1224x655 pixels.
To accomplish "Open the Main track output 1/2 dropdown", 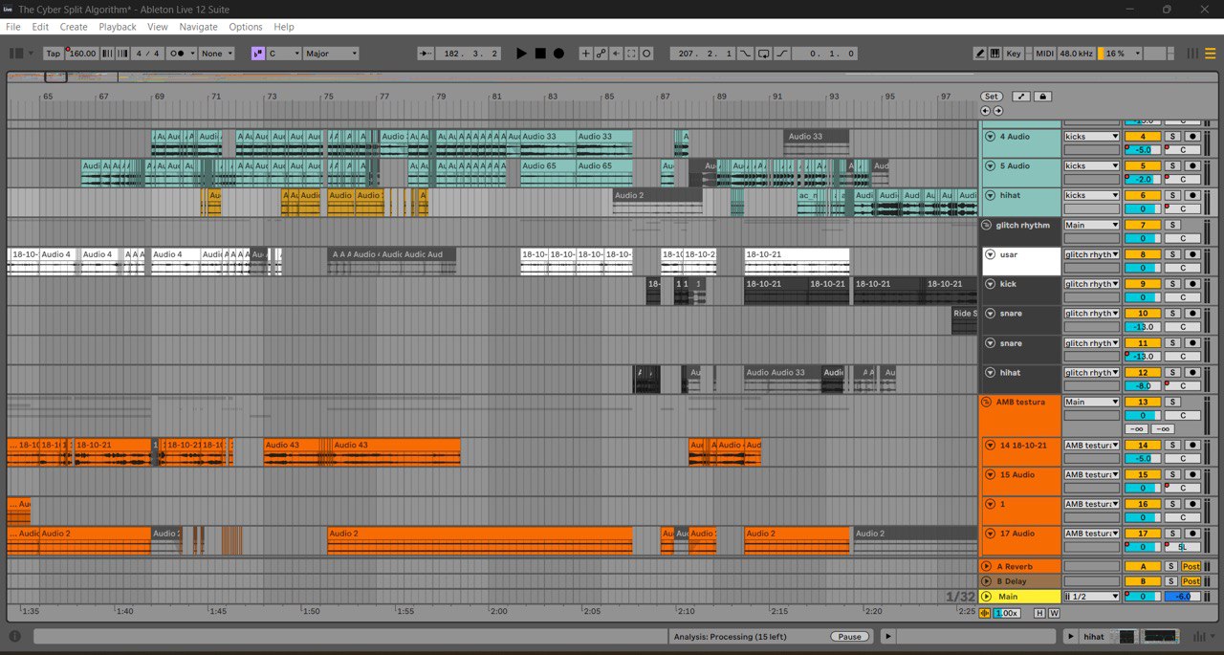I will [x=1091, y=597].
